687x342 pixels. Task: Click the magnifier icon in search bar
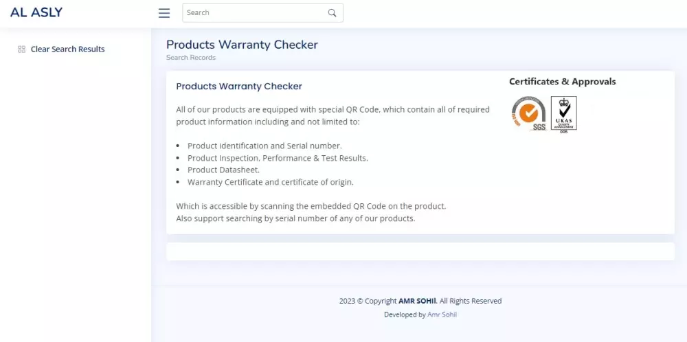333,13
